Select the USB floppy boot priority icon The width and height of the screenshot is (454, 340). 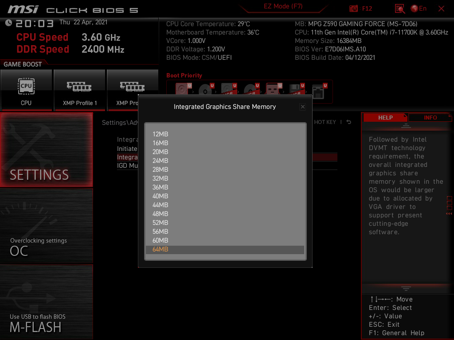(x=297, y=89)
